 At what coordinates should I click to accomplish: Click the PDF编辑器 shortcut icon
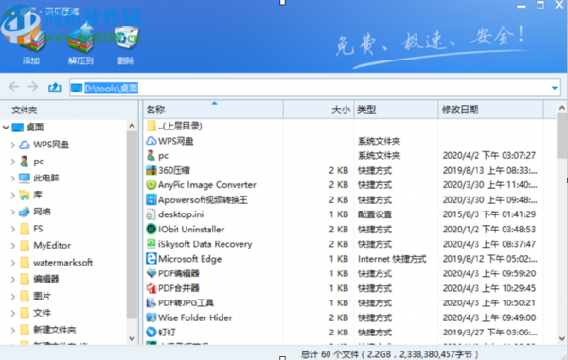click(151, 273)
